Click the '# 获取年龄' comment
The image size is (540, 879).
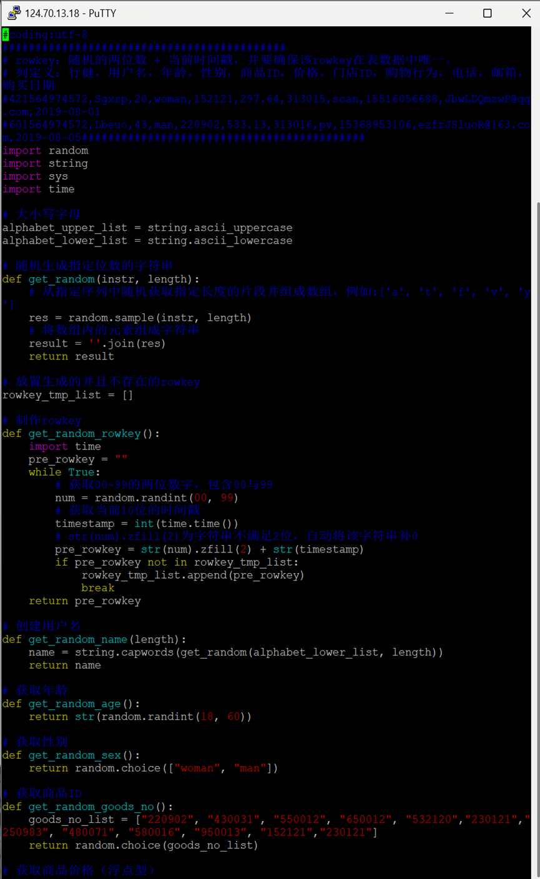pos(36,691)
